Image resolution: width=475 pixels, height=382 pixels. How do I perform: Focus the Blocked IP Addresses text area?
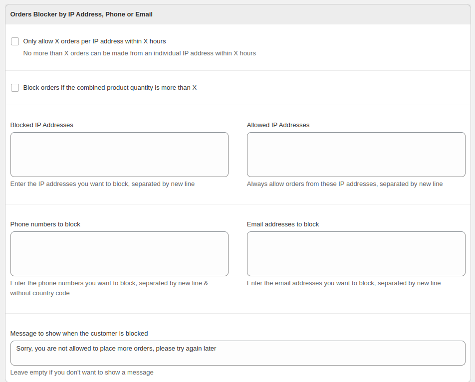(x=119, y=155)
